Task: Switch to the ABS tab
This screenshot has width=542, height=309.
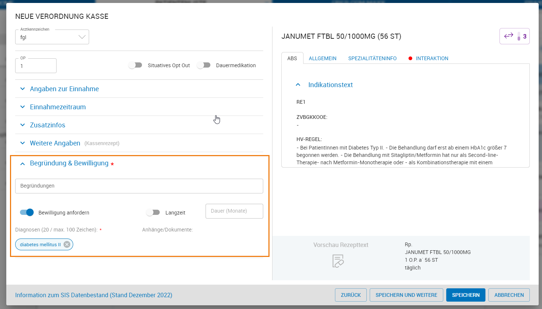Action: pos(292,58)
